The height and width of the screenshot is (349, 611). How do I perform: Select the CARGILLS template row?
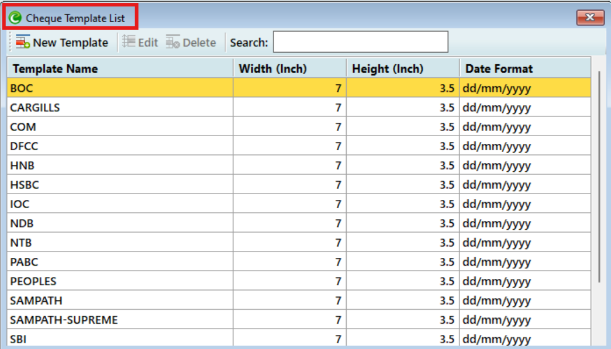pyautogui.click(x=299, y=107)
